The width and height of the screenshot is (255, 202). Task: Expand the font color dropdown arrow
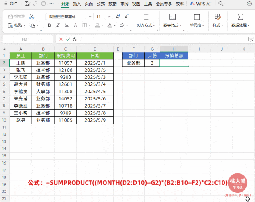click(x=115, y=25)
